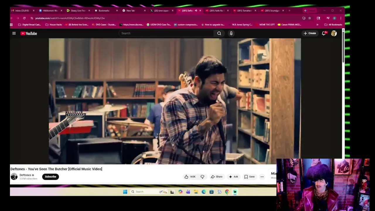The height and width of the screenshot is (211, 375).
Task: Open Behind the Scenes bookmark
Action: [77, 25]
